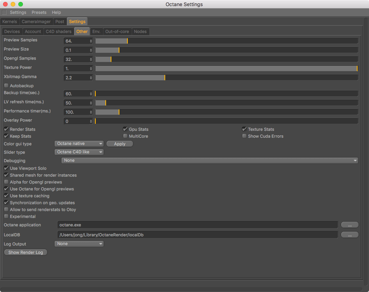Uncheck the Render Stats checkbox

pos(6,129)
